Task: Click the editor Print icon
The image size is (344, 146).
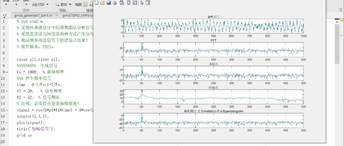Action: [x=34, y=4]
